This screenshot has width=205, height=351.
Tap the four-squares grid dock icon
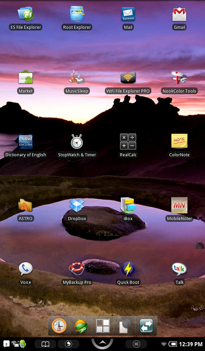pyautogui.click(x=102, y=326)
